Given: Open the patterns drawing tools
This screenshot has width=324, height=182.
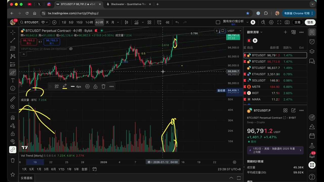Looking at the screenshot, I should pos(13,56).
